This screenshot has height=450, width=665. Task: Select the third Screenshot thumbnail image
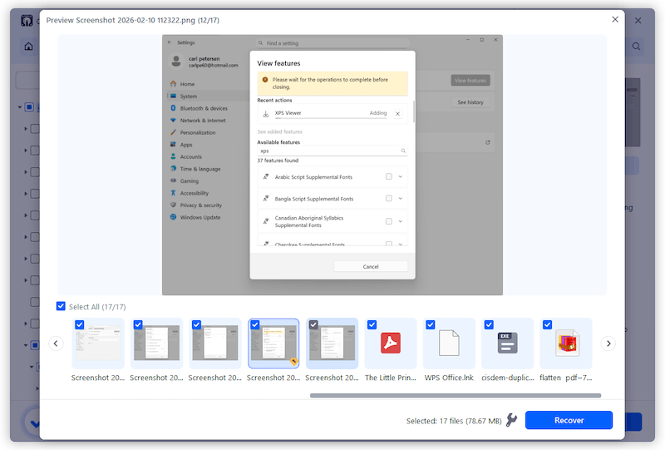215,344
